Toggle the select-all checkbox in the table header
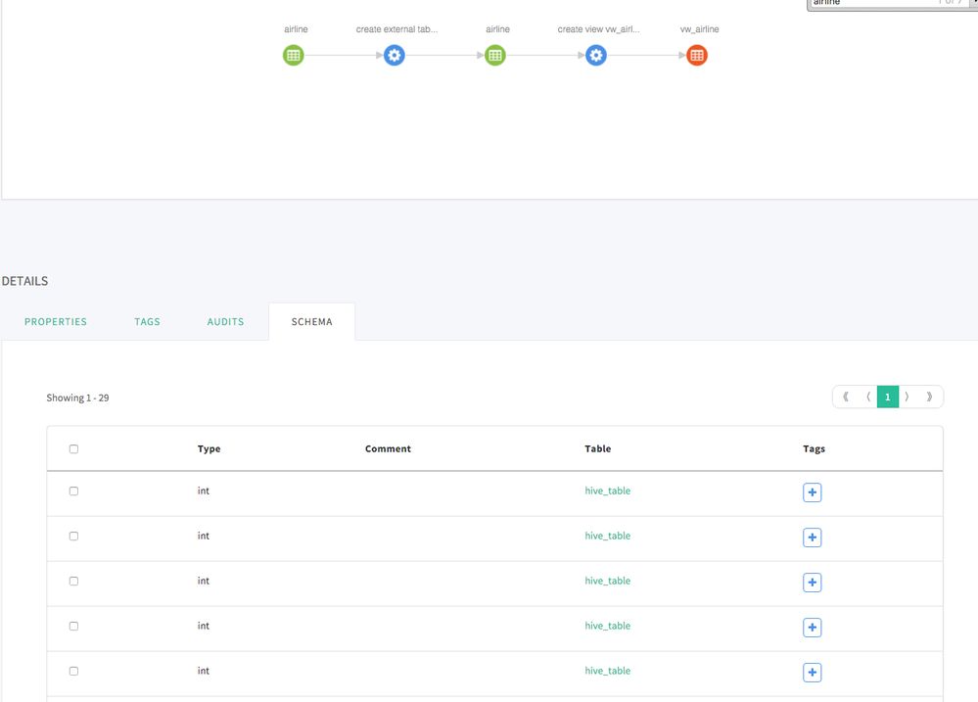 (73, 448)
